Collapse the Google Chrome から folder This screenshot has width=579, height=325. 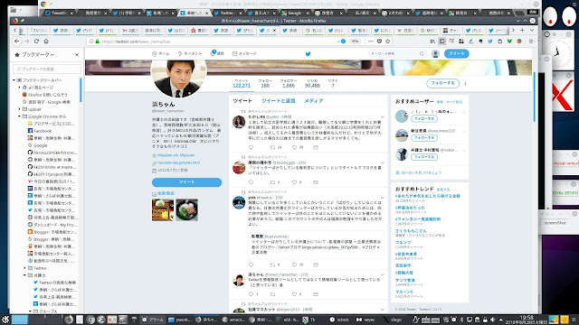(x=20, y=116)
